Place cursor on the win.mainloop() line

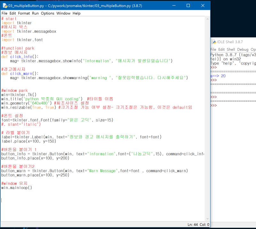(16, 187)
